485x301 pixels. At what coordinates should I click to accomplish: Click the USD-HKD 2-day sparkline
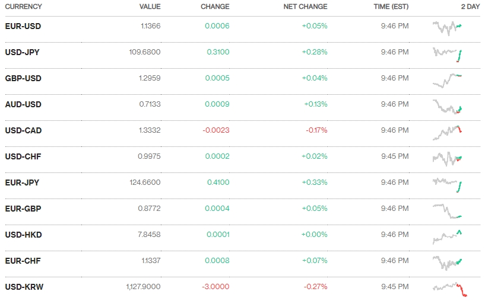(x=448, y=236)
